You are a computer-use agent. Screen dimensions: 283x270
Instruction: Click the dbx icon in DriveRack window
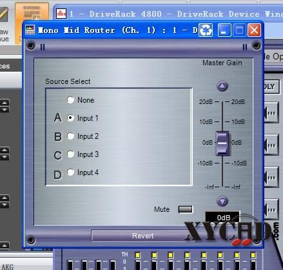[61, 14]
